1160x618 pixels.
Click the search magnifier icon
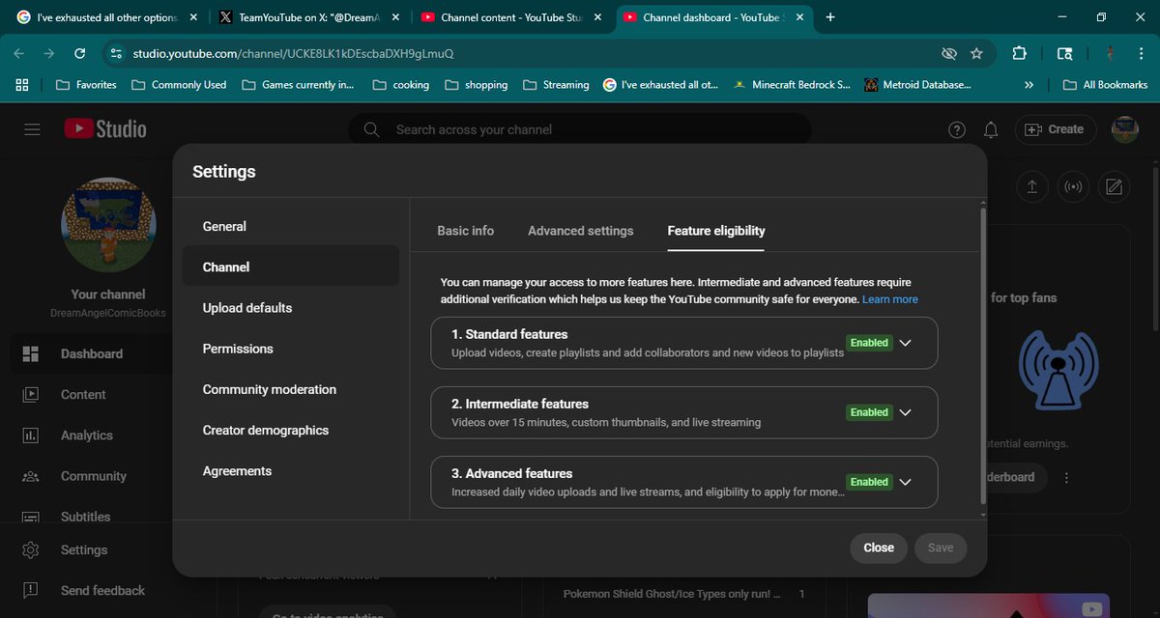click(x=371, y=129)
